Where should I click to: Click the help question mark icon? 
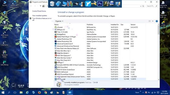157,21
